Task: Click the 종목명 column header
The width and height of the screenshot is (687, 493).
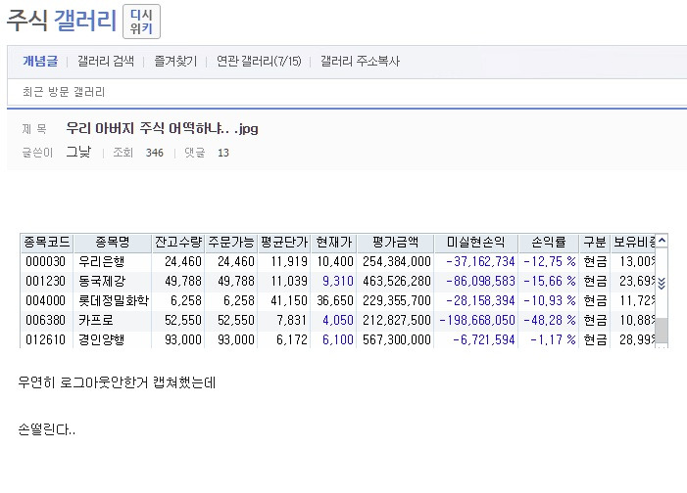Action: point(112,243)
